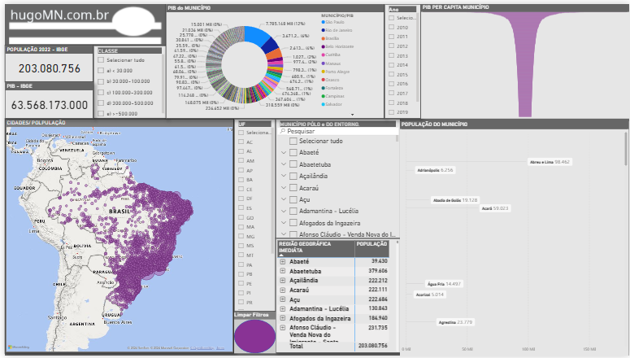This screenshot has width=630, height=358.
Task: Tick the 'a) < 30.000' class checkbox
Action: coord(100,71)
